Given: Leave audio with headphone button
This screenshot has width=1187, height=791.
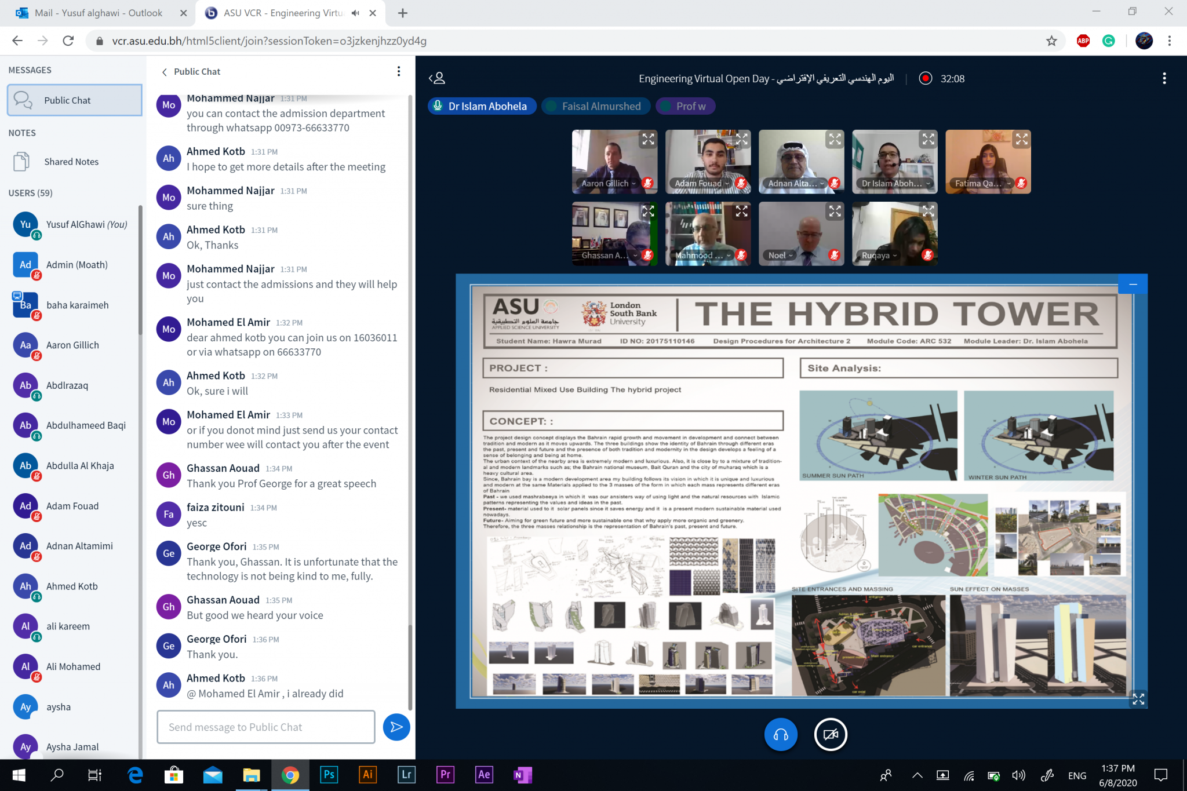Looking at the screenshot, I should [781, 734].
